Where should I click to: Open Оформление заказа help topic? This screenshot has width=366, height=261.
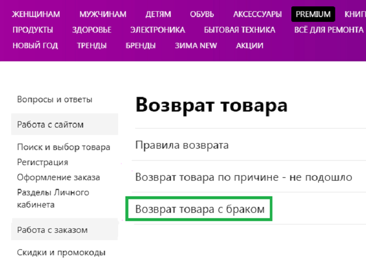click(x=59, y=177)
